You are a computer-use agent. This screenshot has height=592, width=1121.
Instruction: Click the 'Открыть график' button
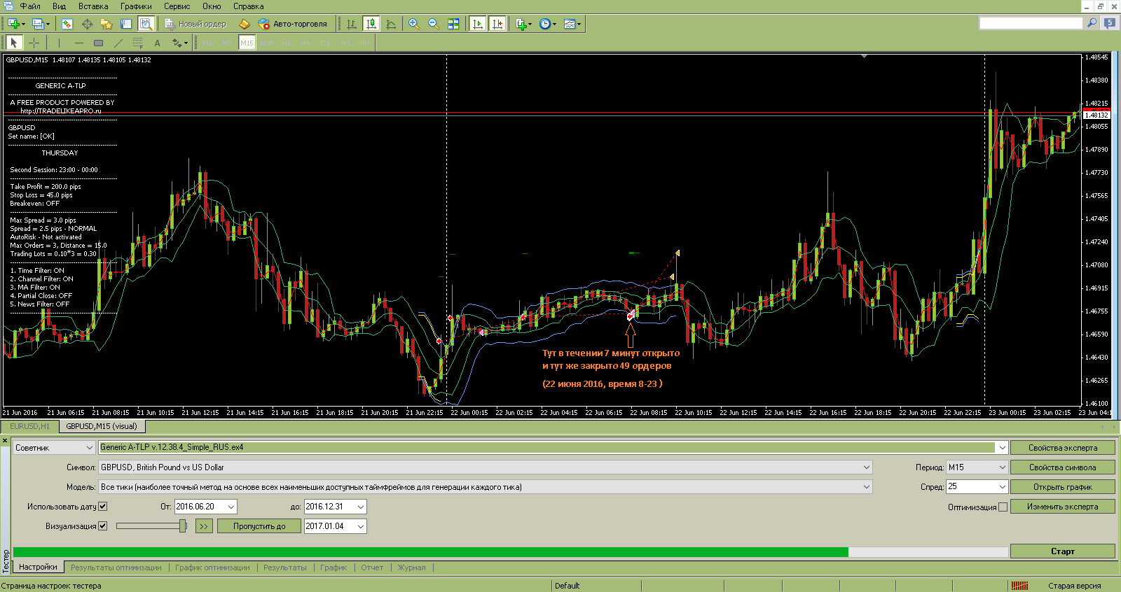click(1063, 487)
